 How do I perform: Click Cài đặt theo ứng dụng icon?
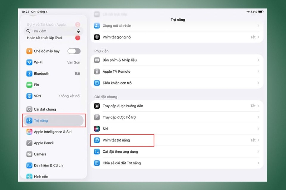click(x=97, y=152)
